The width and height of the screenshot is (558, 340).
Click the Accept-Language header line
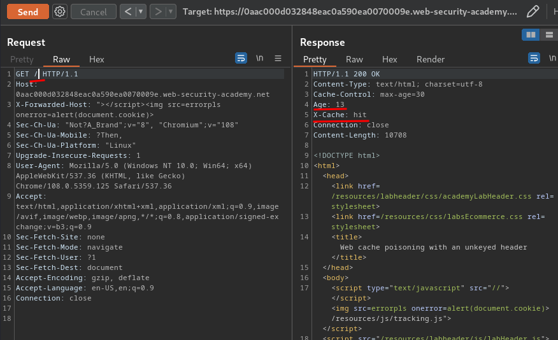pos(85,288)
